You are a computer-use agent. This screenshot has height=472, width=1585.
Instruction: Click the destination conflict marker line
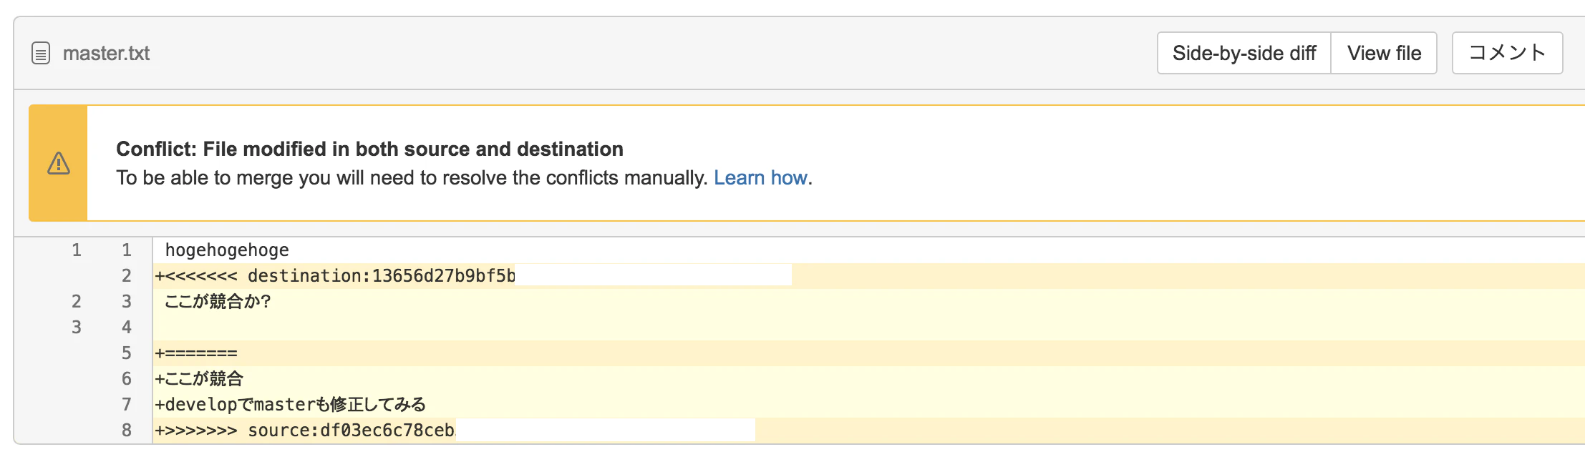pyautogui.click(x=868, y=276)
